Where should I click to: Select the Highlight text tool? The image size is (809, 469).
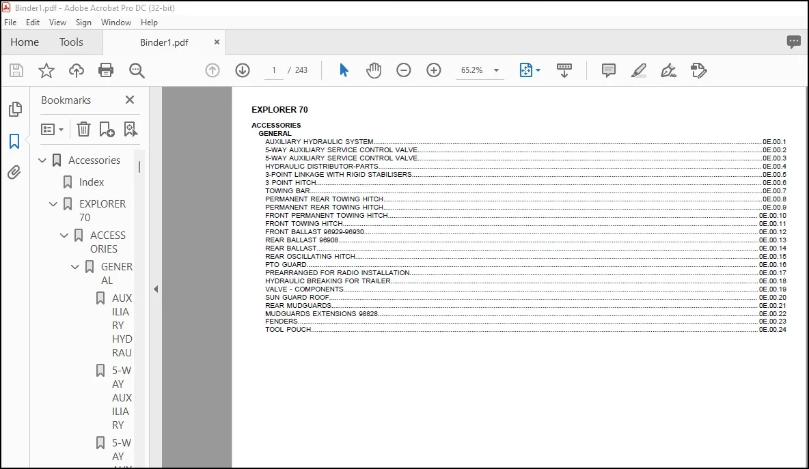tap(639, 70)
